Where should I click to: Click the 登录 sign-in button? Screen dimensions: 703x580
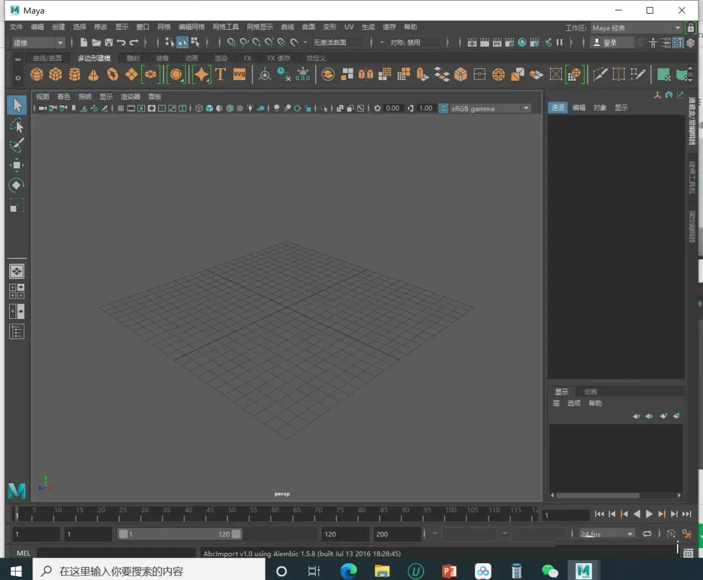[611, 43]
